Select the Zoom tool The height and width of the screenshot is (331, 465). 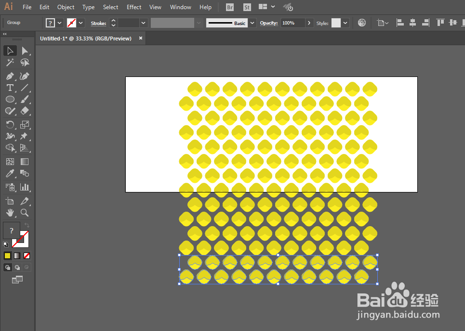point(25,213)
